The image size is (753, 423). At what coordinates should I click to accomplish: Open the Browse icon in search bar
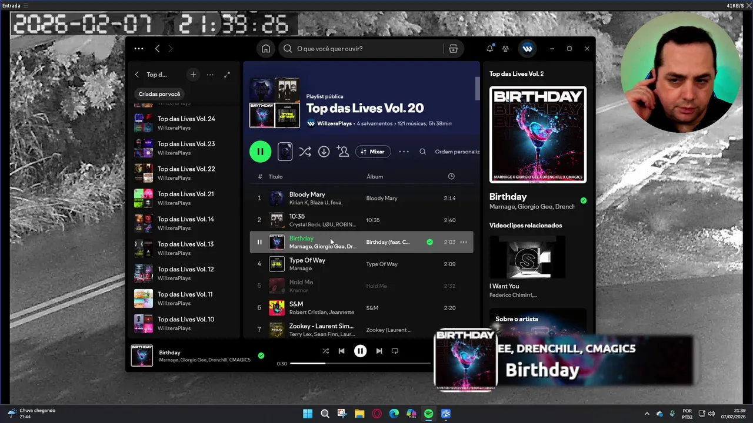pos(453,49)
